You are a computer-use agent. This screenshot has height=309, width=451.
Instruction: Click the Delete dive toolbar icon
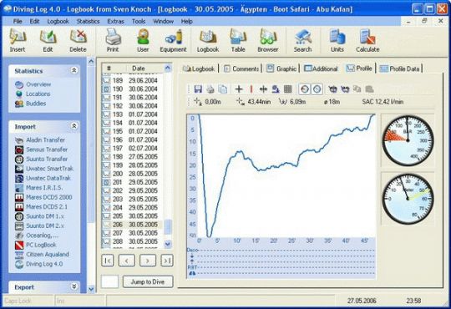tap(78, 41)
